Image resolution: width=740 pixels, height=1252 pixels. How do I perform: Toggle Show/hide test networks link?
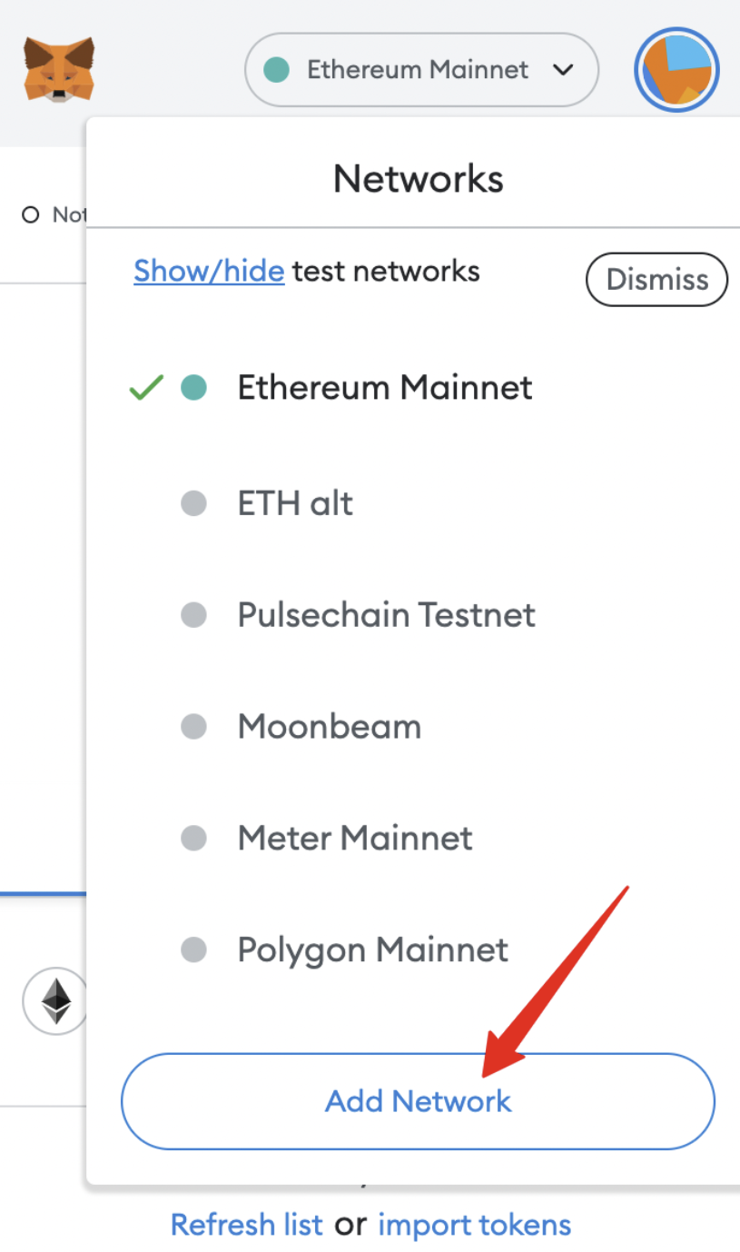point(209,271)
